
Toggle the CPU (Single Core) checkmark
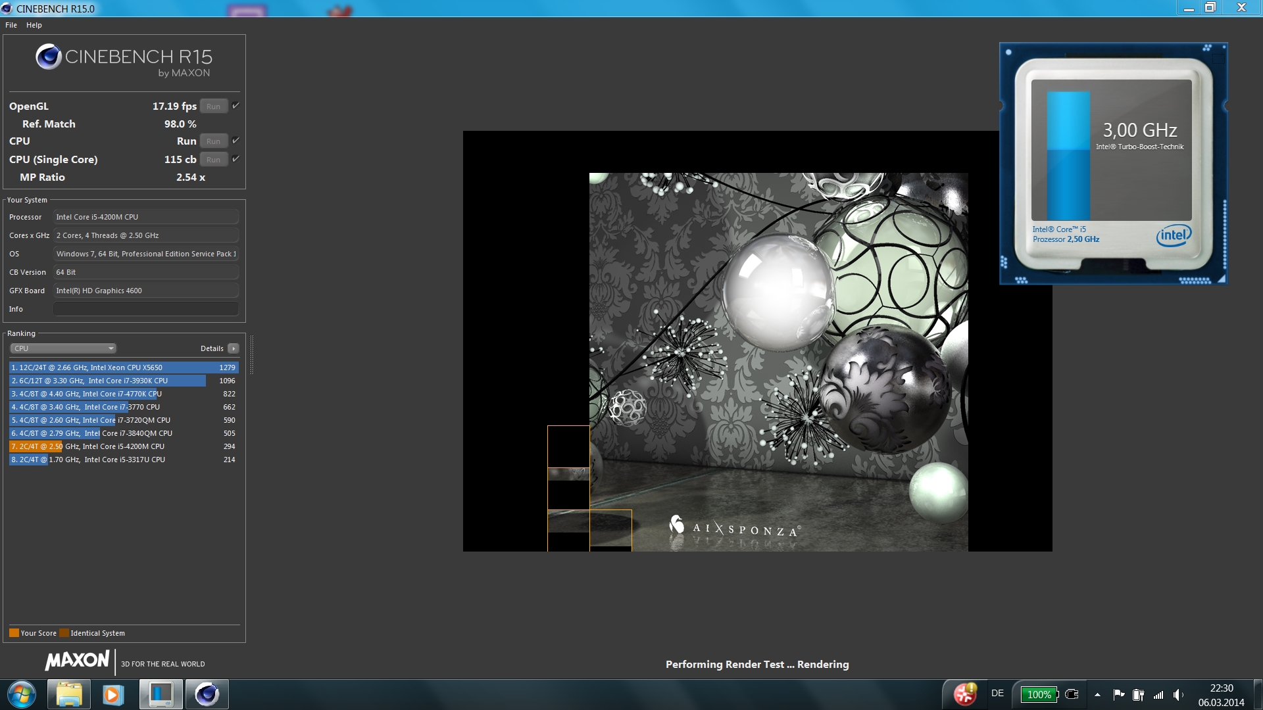click(x=235, y=159)
